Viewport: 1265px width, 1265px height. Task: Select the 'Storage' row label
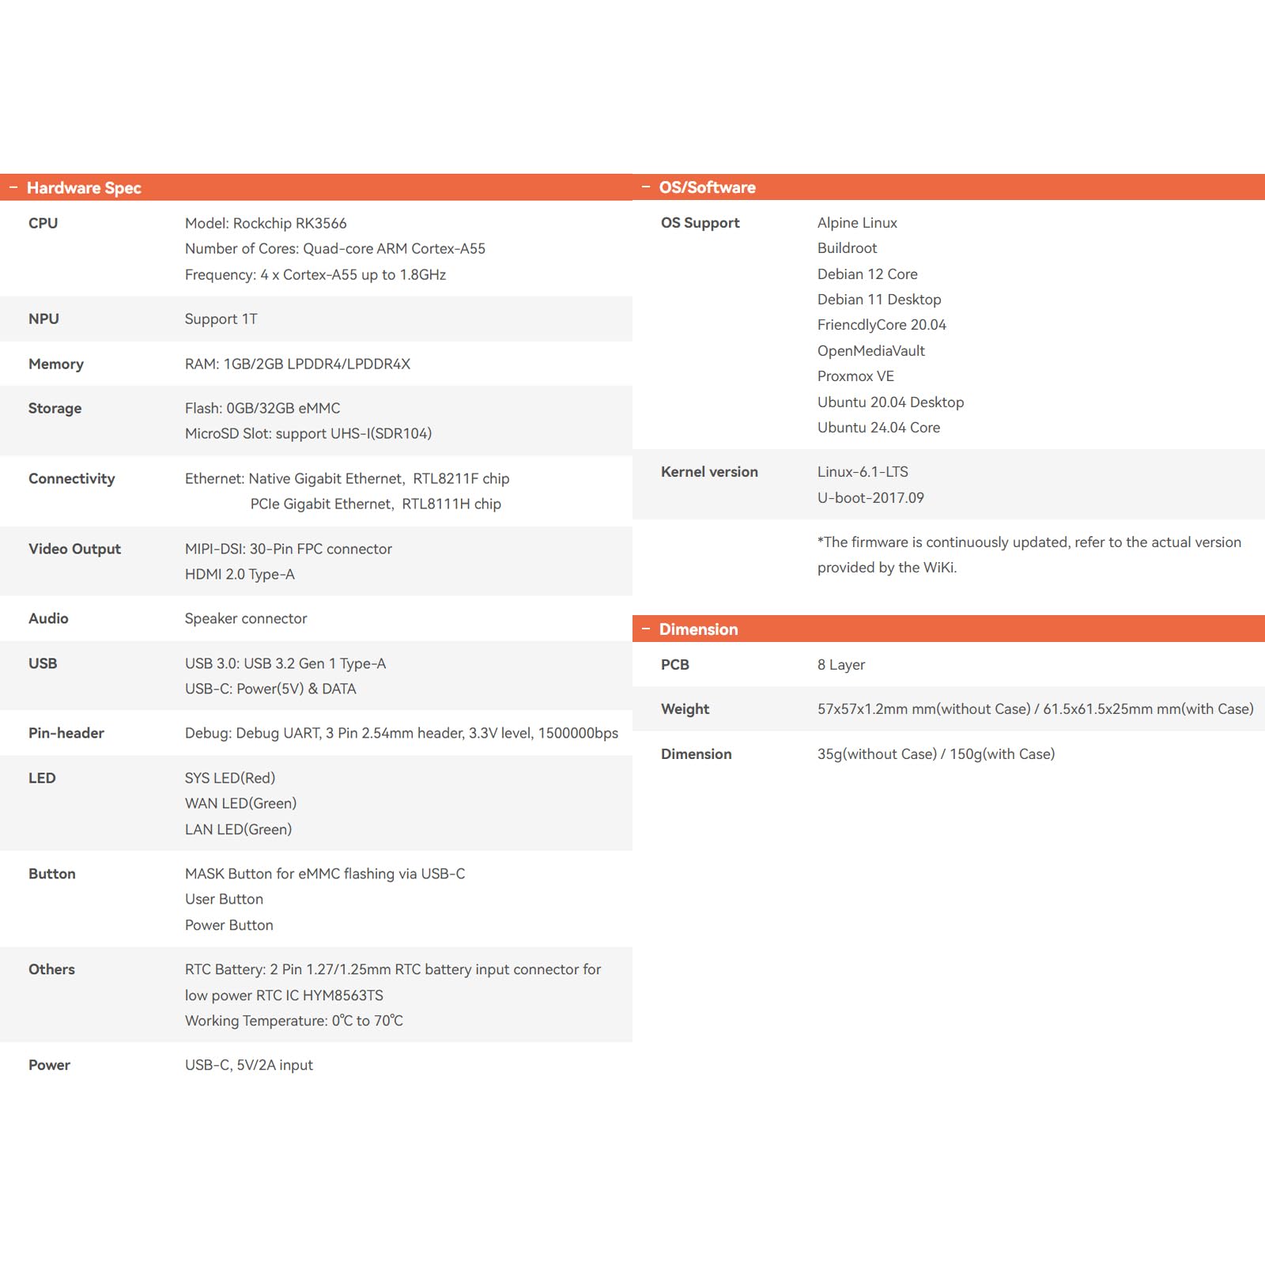55,408
